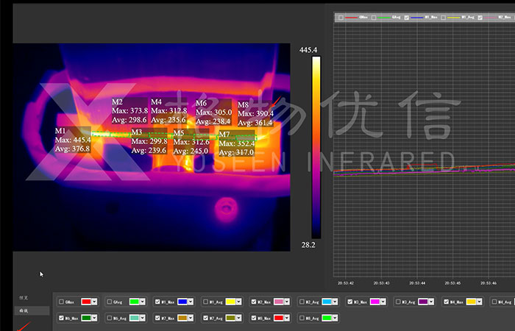This screenshot has height=331, width=515.
Task: Expand the M7_Max color dropdown arrow
Action: pyautogui.click(x=191, y=318)
